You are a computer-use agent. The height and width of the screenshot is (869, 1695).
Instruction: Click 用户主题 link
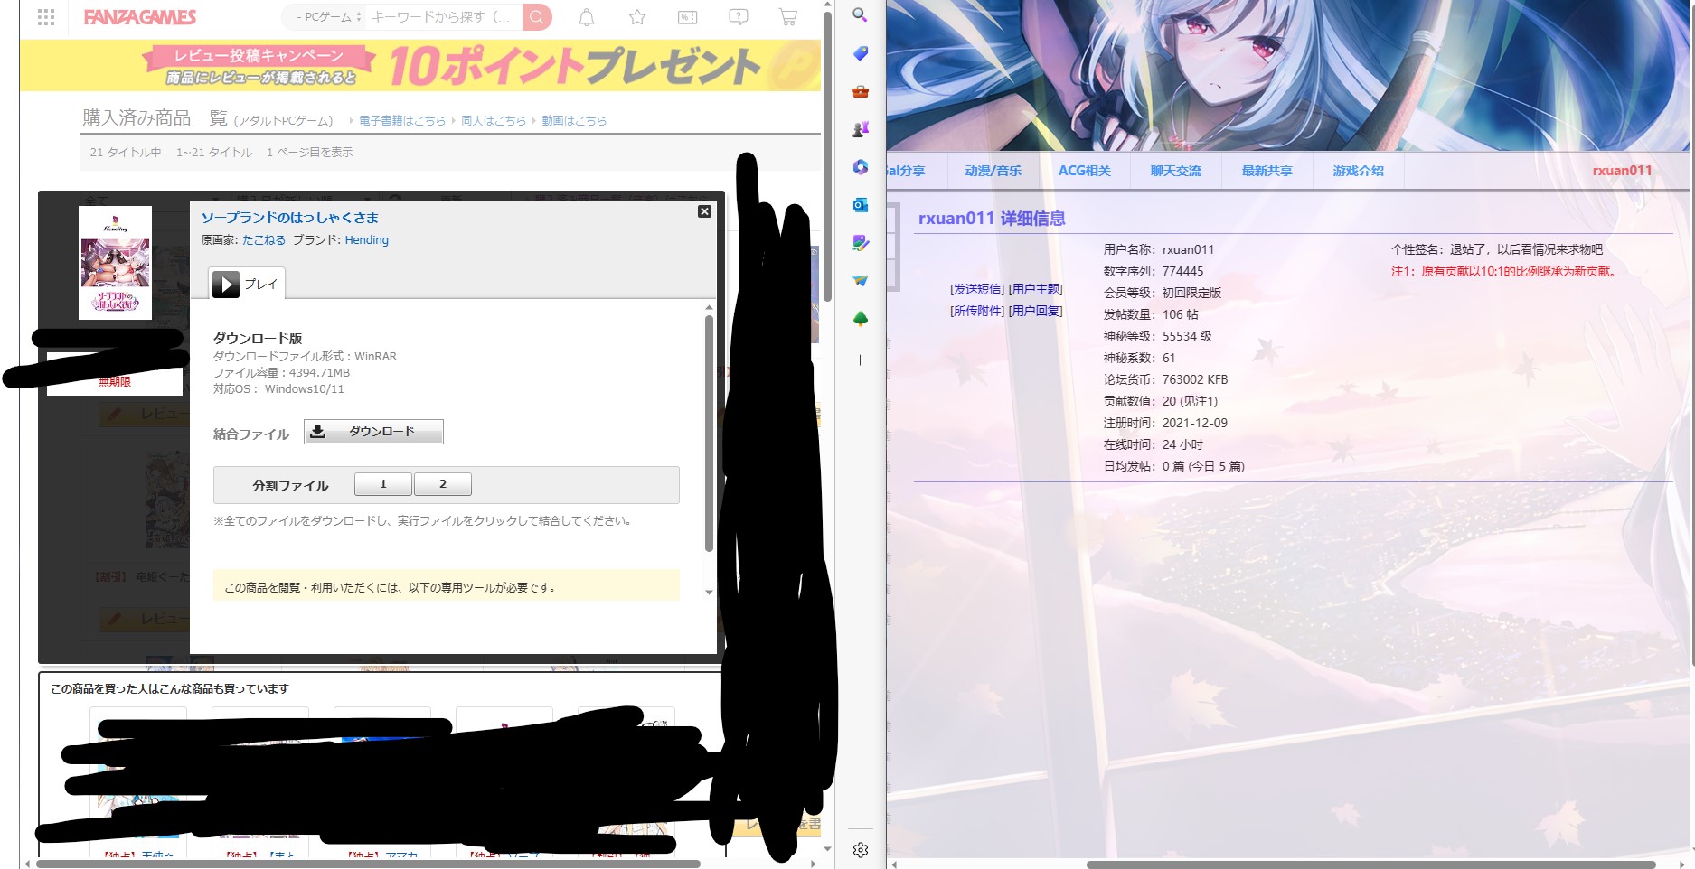coord(1035,289)
